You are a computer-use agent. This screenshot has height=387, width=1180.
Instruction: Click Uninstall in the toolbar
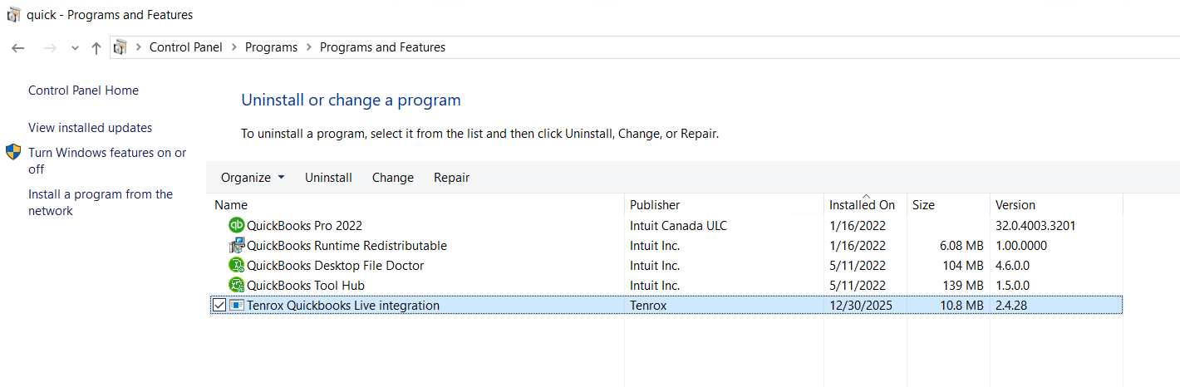tap(328, 178)
